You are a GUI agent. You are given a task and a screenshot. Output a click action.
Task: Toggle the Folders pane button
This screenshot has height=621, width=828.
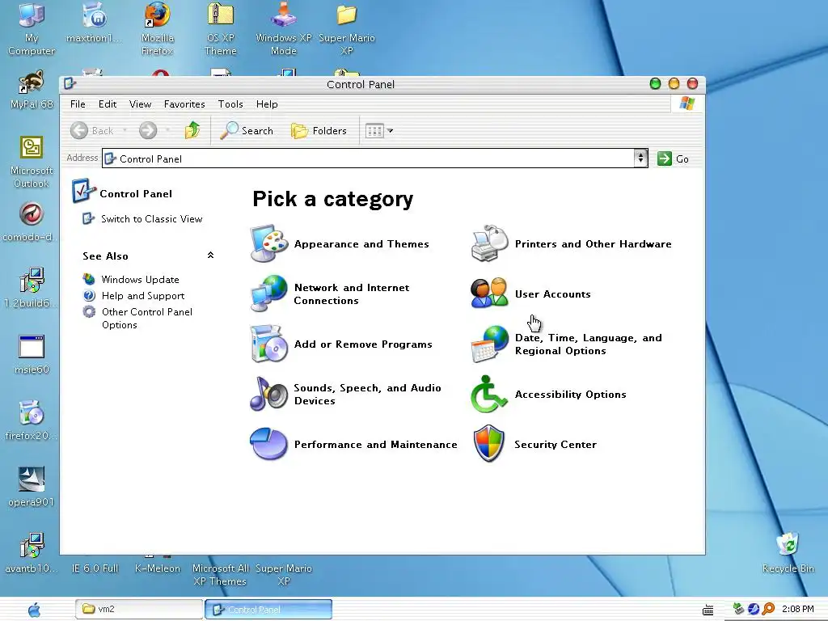tap(319, 130)
